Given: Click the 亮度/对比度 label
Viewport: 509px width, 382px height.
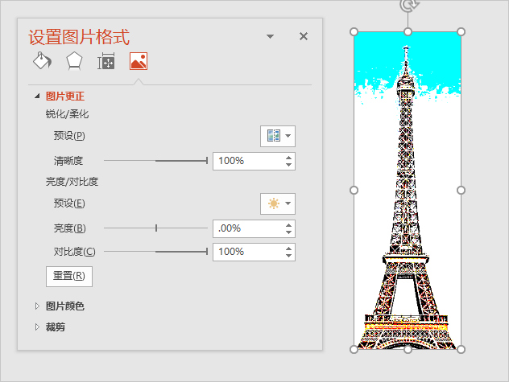Looking at the screenshot, I should point(72,182).
